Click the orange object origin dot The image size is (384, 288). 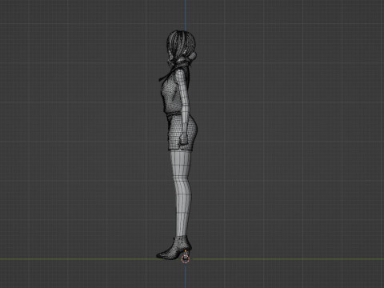186,251
